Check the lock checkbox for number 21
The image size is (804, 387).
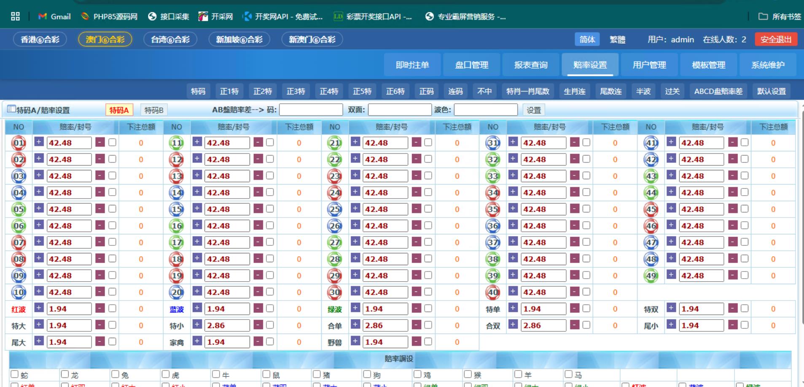pyautogui.click(x=428, y=142)
